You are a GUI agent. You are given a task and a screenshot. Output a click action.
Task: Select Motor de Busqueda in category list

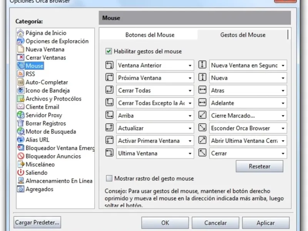[x=50, y=132]
